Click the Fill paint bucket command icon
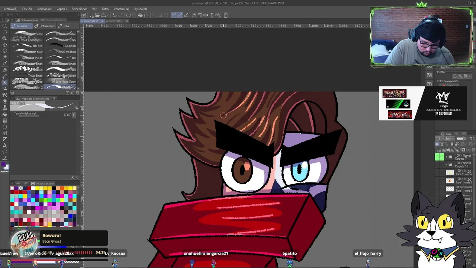This screenshot has height=268, width=476. [x=140, y=15]
